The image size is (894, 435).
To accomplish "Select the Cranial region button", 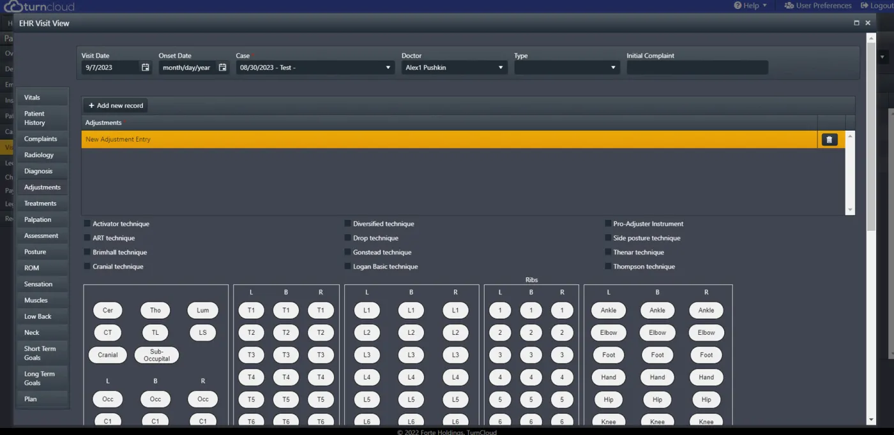I will tap(108, 355).
